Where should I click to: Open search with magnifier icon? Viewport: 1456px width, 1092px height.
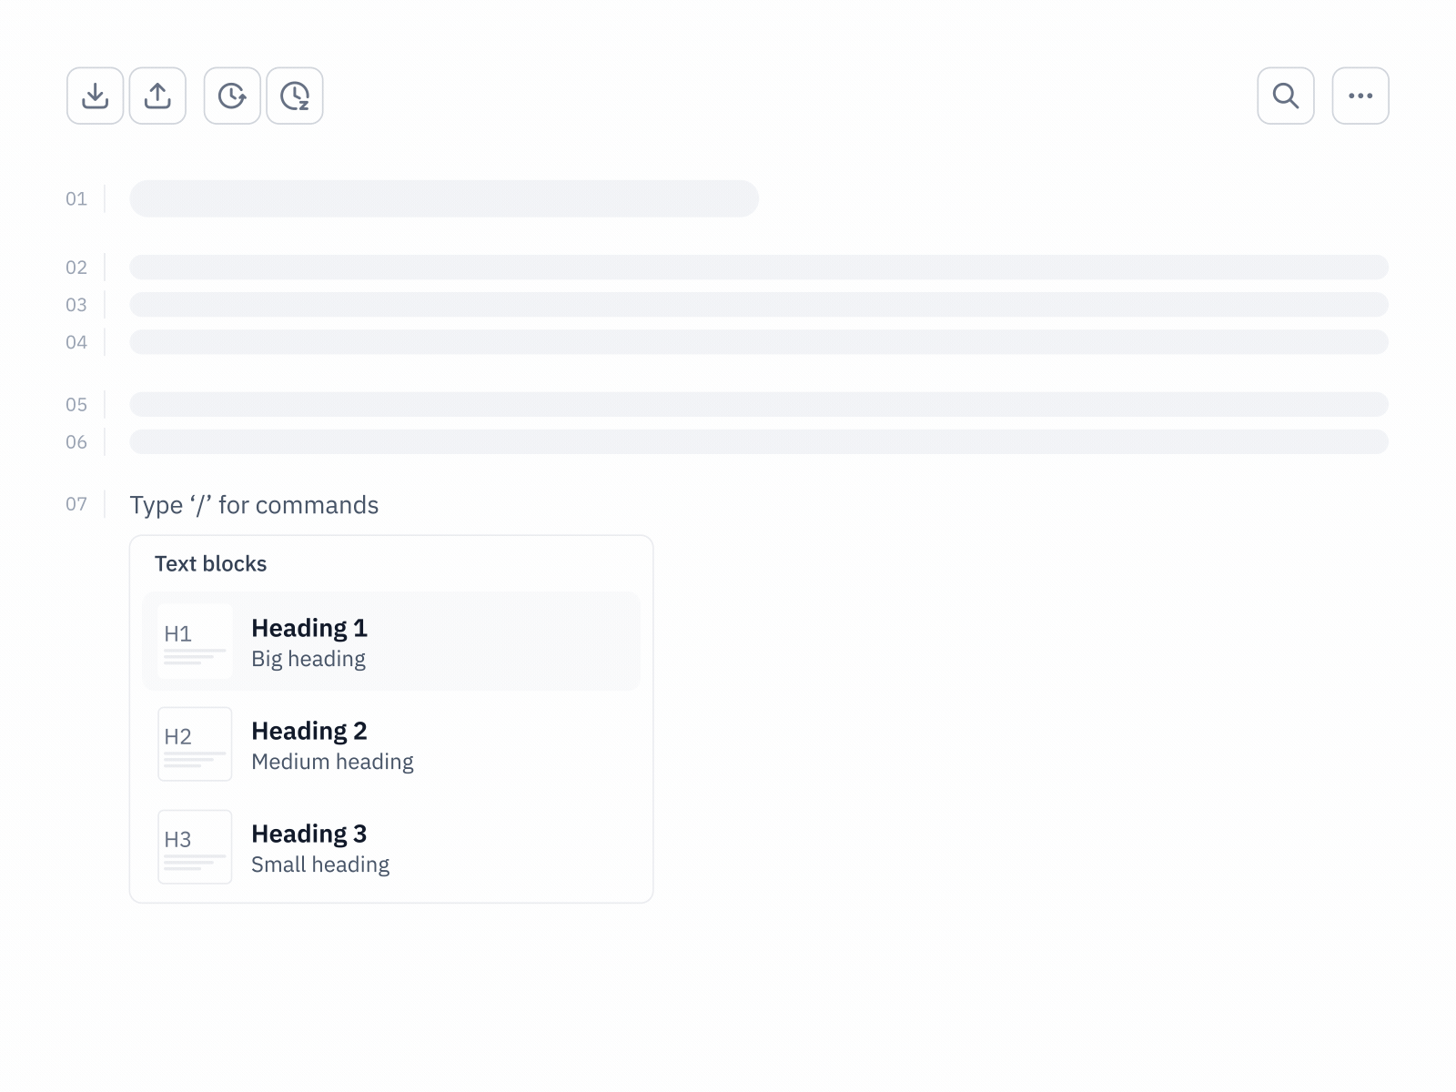click(x=1285, y=96)
